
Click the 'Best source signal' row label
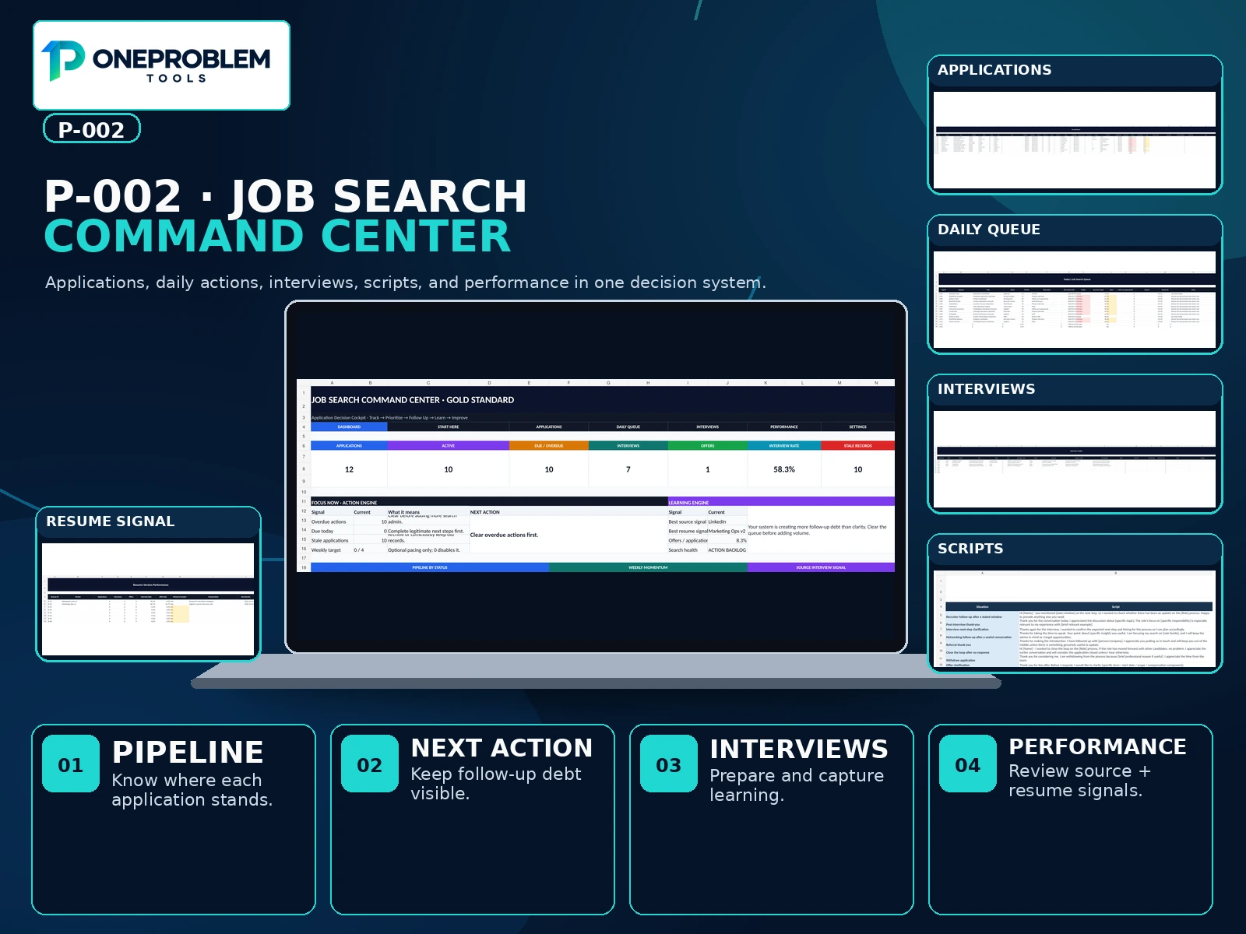click(687, 521)
